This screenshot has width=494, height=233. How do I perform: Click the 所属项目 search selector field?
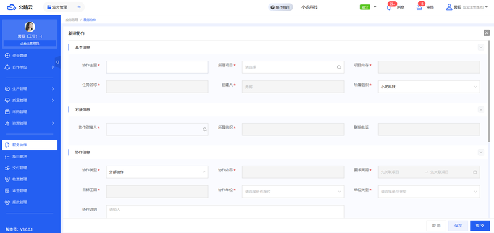coord(293,67)
